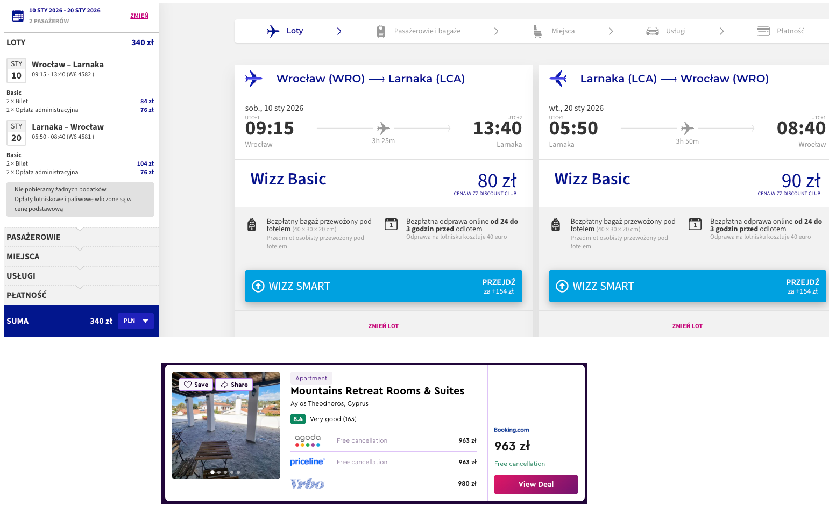Click return Wizz Basic price 90 zł
The width and height of the screenshot is (829, 505).
[801, 181]
